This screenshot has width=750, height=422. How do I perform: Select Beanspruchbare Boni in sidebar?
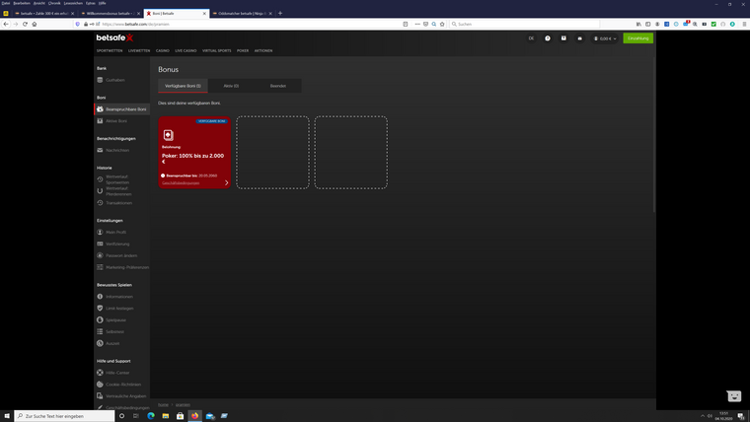tap(122, 109)
